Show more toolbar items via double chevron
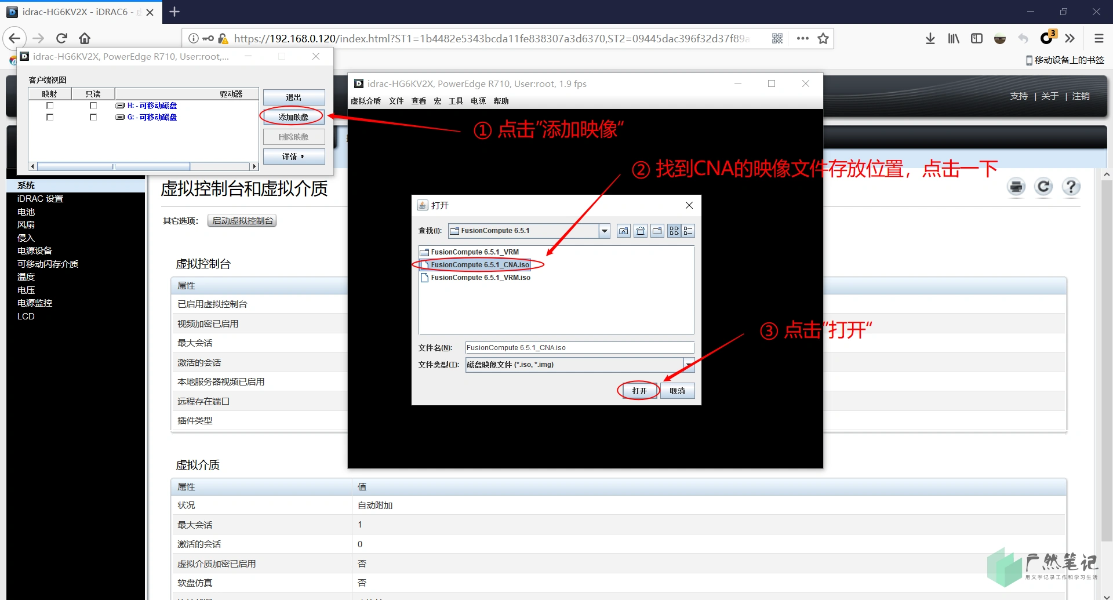Screen dimensions: 1113x600 (1070, 38)
